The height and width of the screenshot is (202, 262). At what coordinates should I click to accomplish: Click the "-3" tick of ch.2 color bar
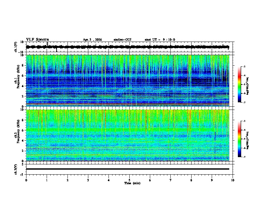tap(244, 121)
